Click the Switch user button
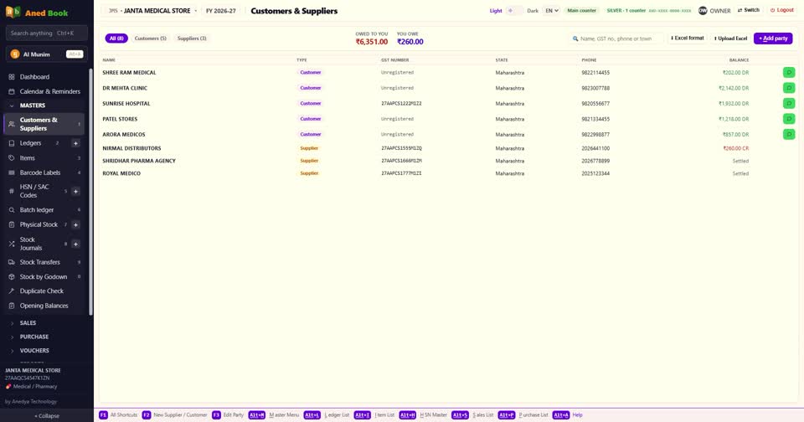 coord(748,10)
